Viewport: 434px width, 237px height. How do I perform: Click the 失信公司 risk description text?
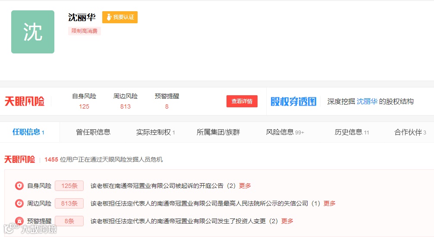[x=205, y=203]
